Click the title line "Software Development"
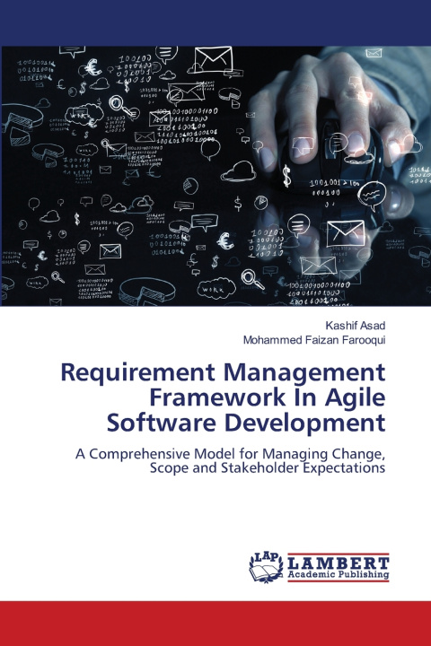Viewport: 431px width, 646px height. click(x=246, y=423)
